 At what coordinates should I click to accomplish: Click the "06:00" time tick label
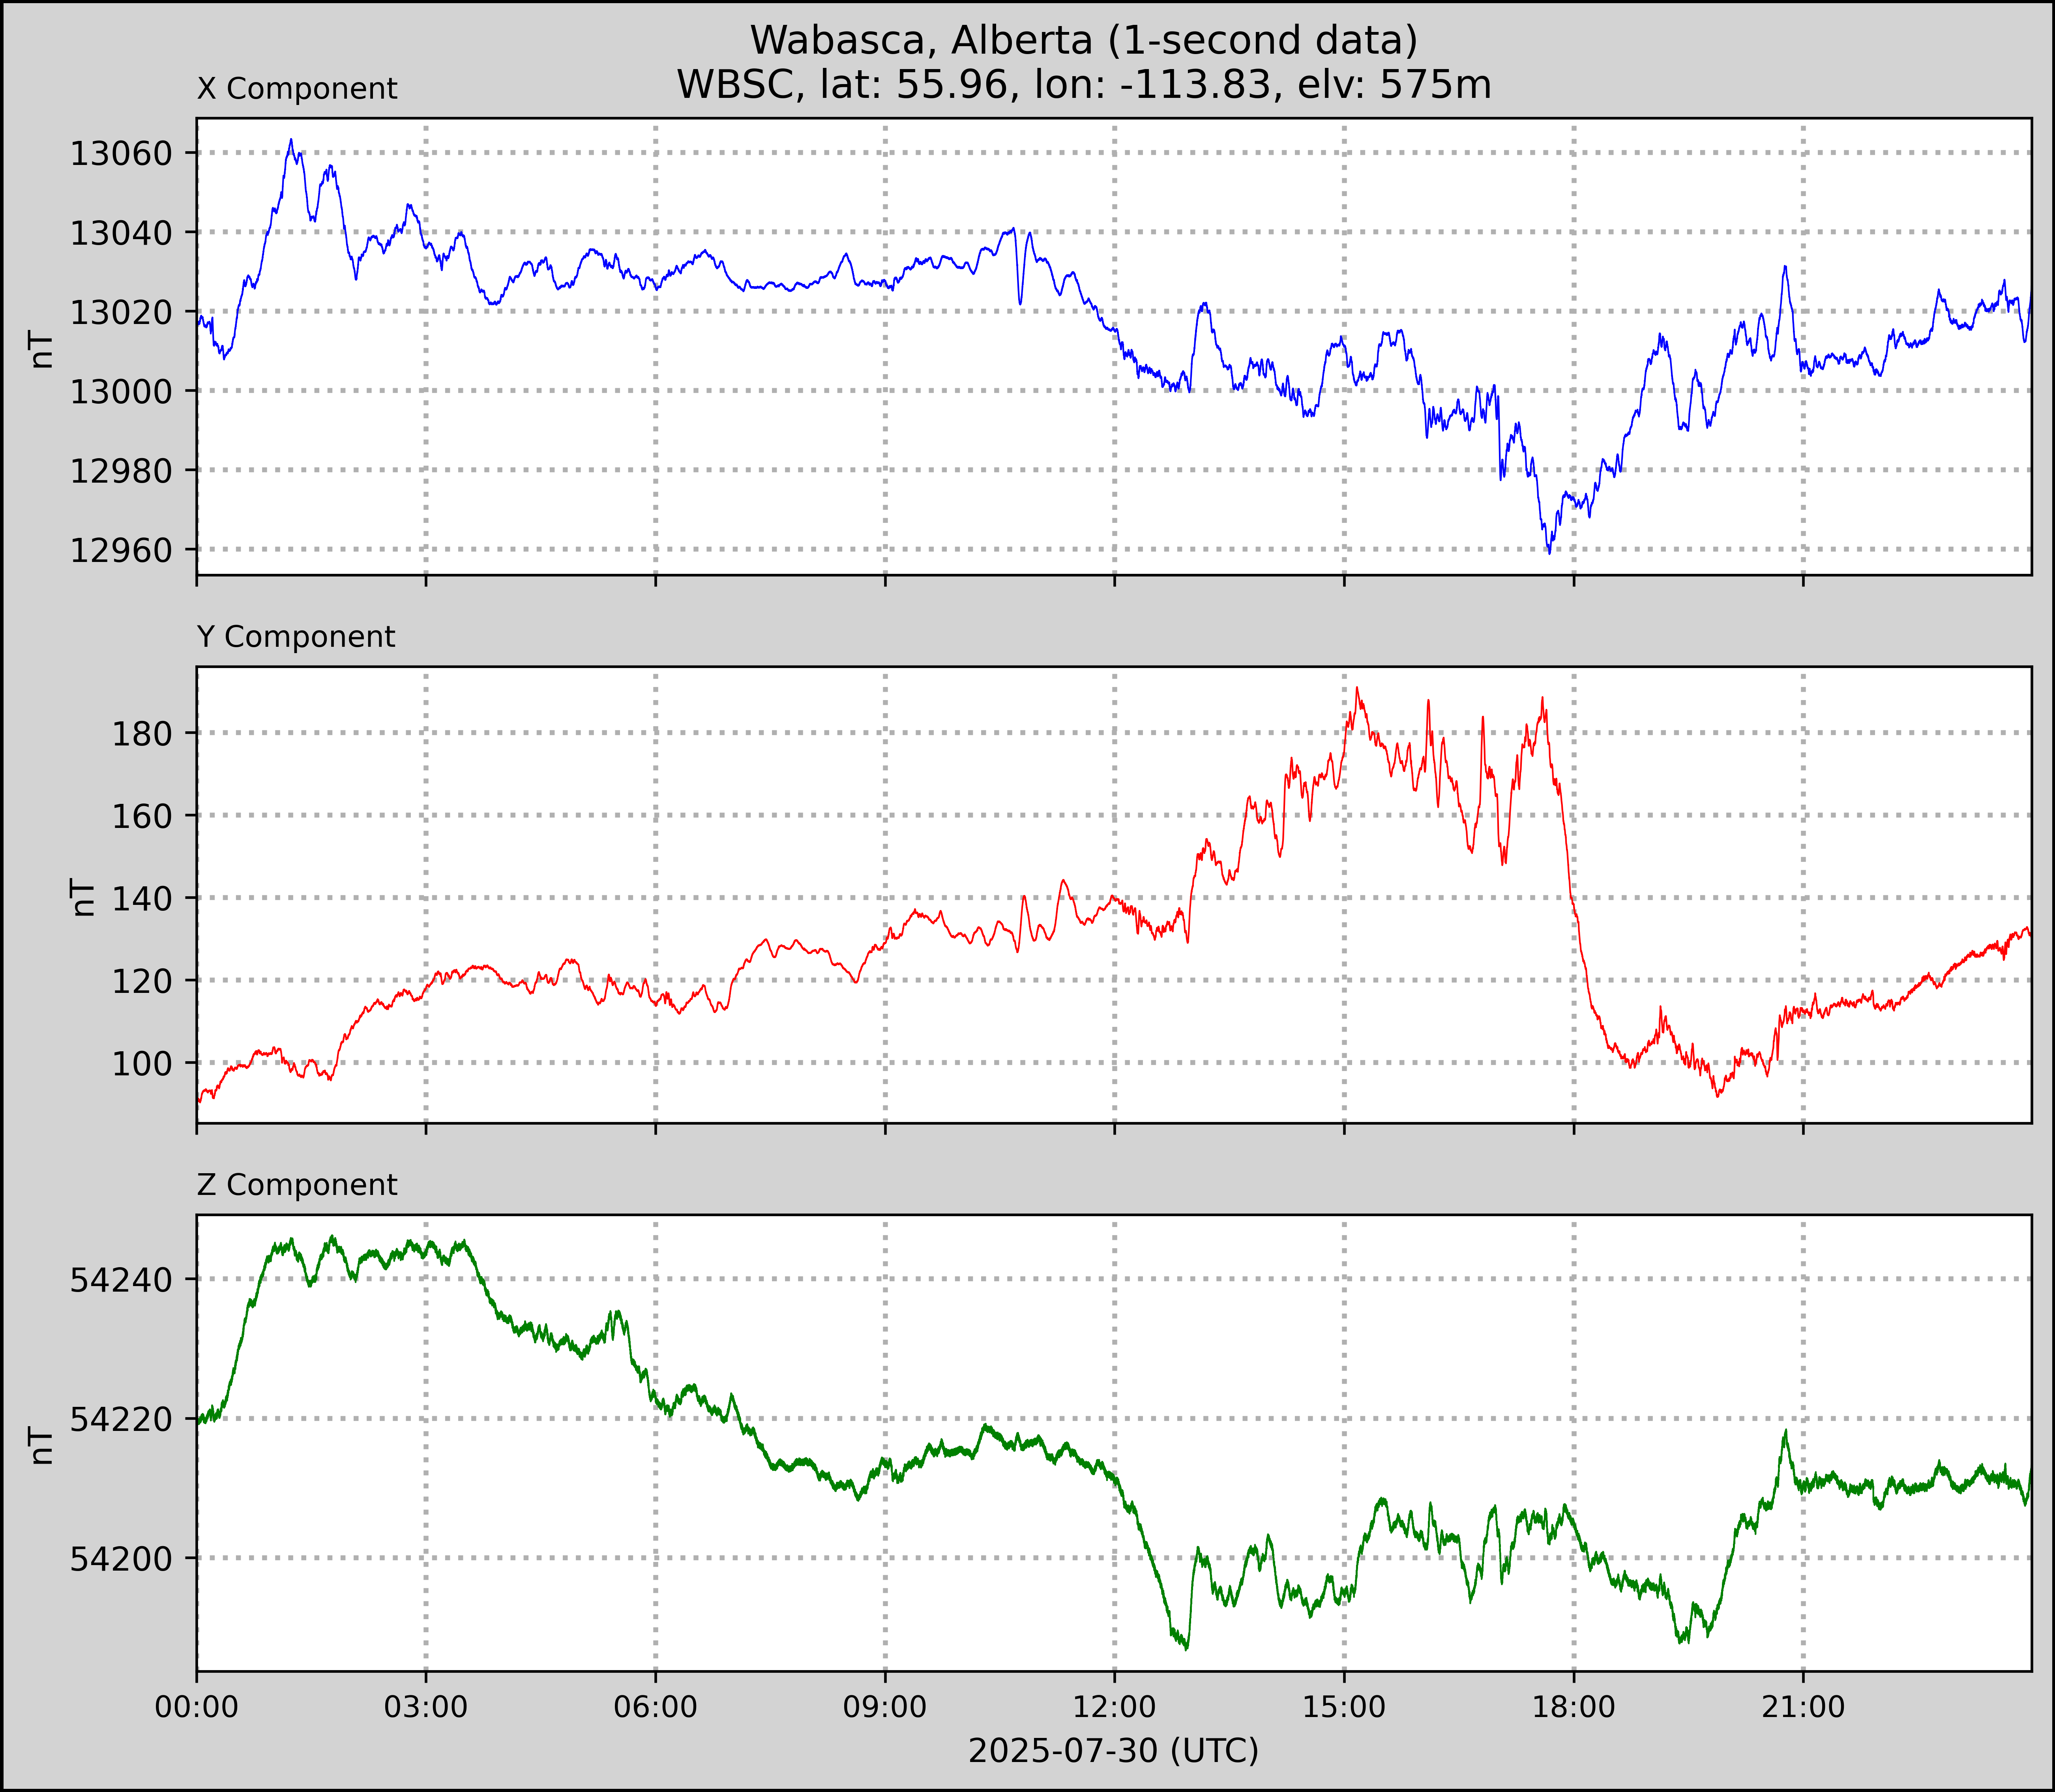pos(656,1707)
